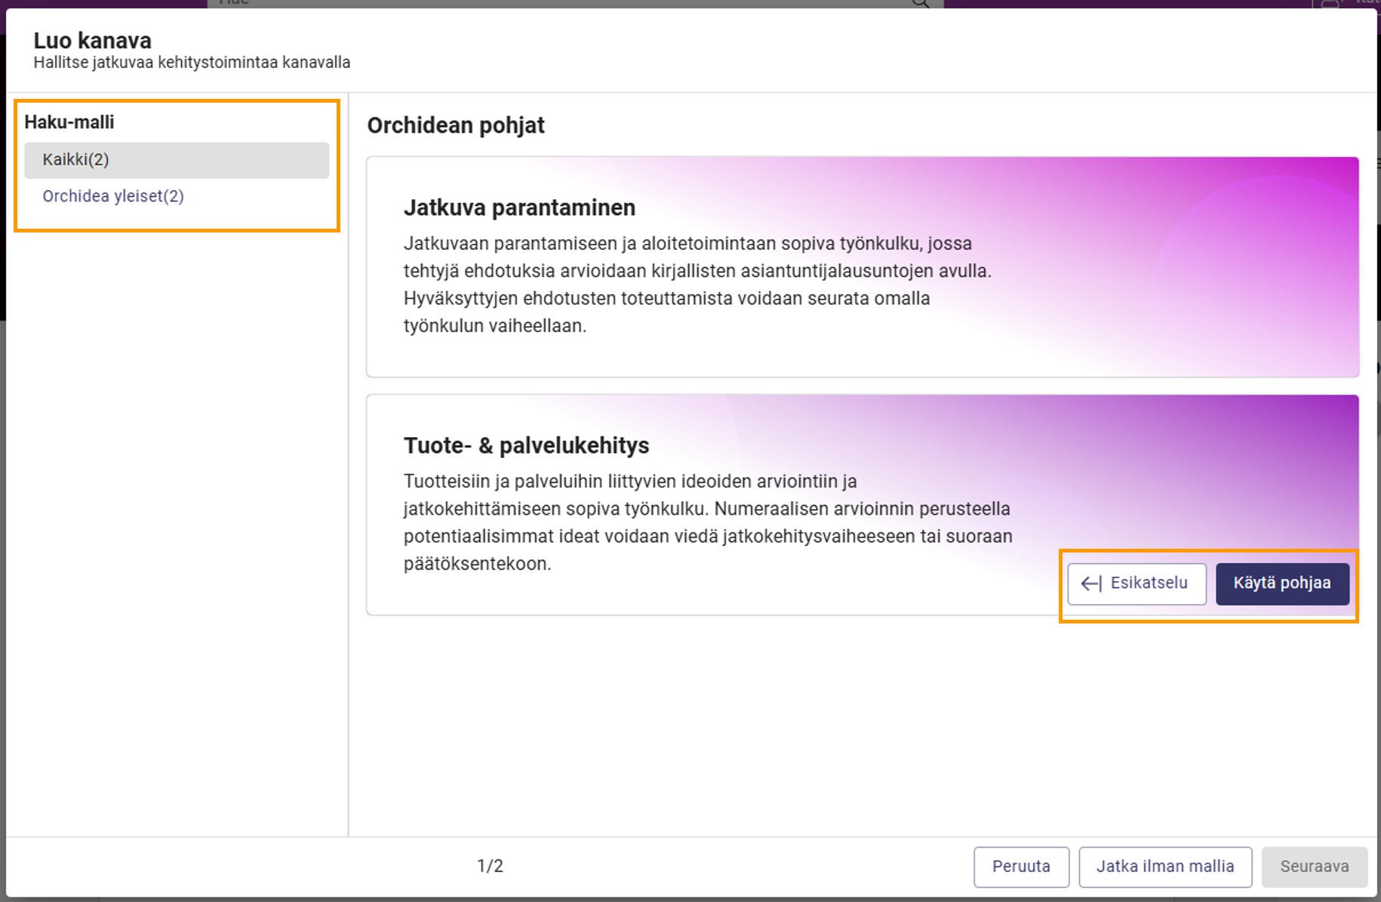This screenshot has width=1381, height=902.
Task: Select the Jatkuva parantaminen template card
Action: click(x=863, y=267)
